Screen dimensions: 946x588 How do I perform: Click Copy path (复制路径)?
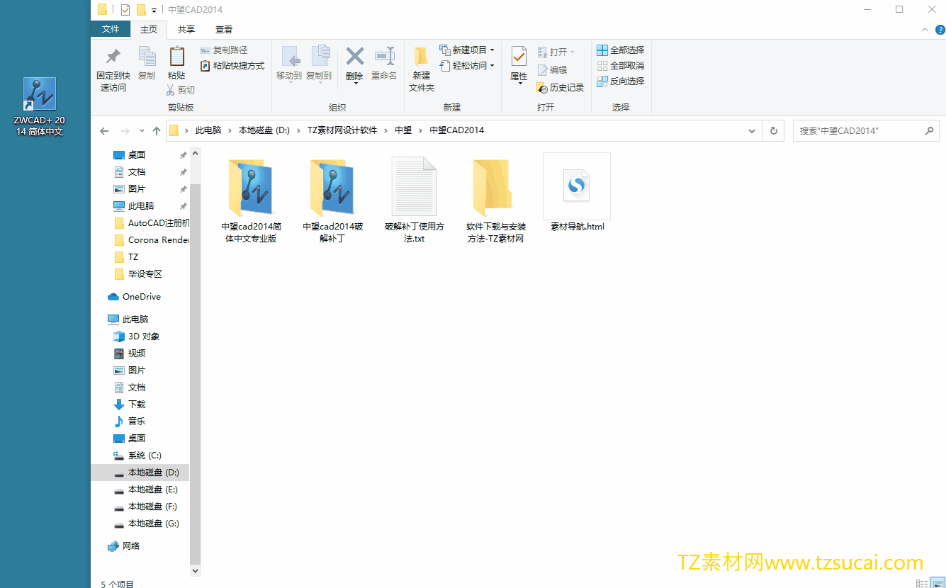pos(224,50)
